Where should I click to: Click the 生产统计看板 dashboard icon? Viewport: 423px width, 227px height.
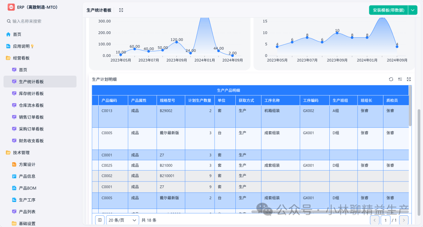[x=14, y=82]
